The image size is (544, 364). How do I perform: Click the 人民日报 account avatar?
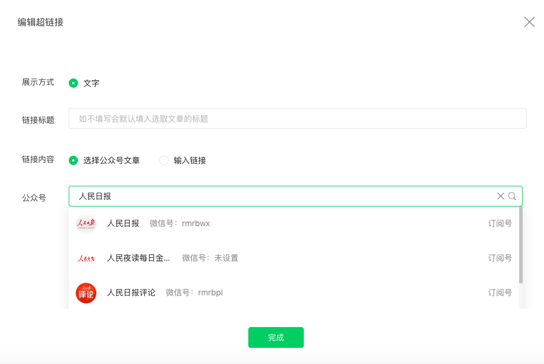tap(86, 224)
